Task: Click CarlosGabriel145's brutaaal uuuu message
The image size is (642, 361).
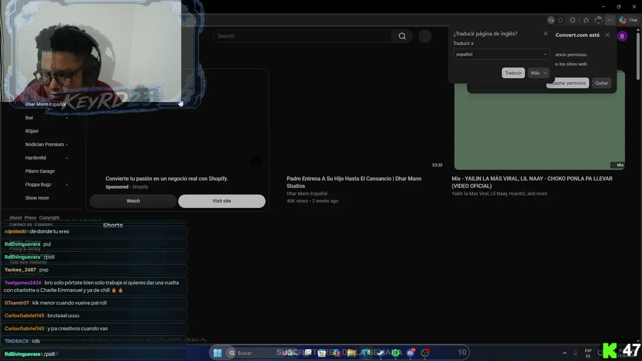Action: pyautogui.click(x=94, y=316)
